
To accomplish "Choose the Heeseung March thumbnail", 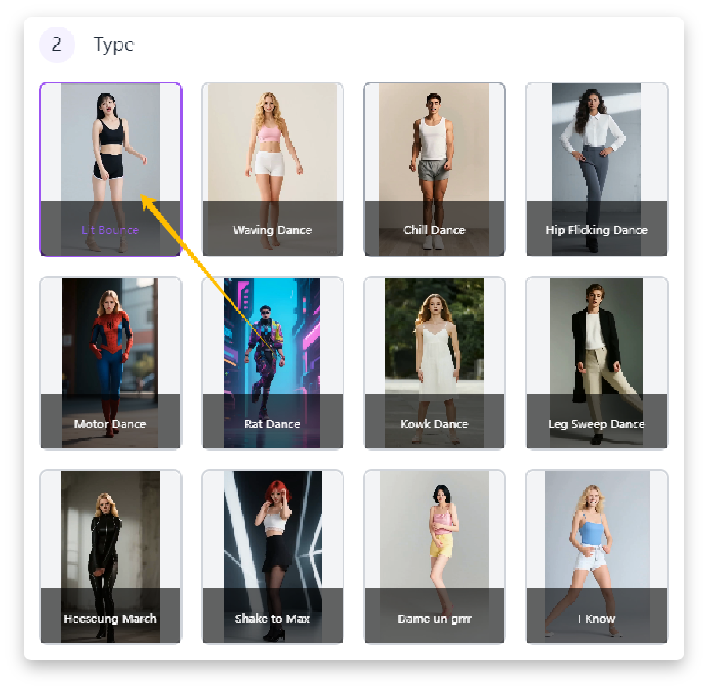I will point(110,545).
